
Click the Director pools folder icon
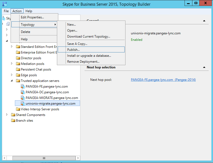(x=18, y=58)
